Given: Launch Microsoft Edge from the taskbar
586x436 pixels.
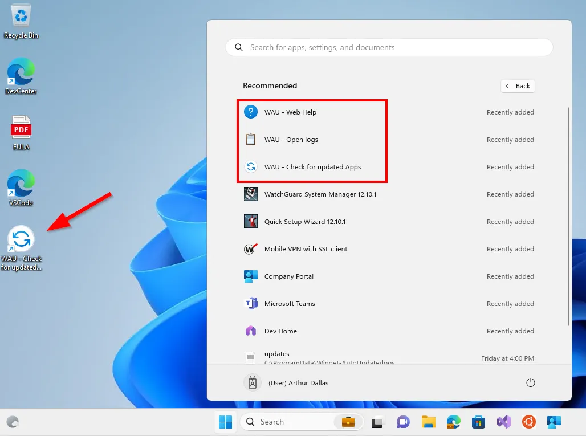Looking at the screenshot, I should click(x=453, y=422).
